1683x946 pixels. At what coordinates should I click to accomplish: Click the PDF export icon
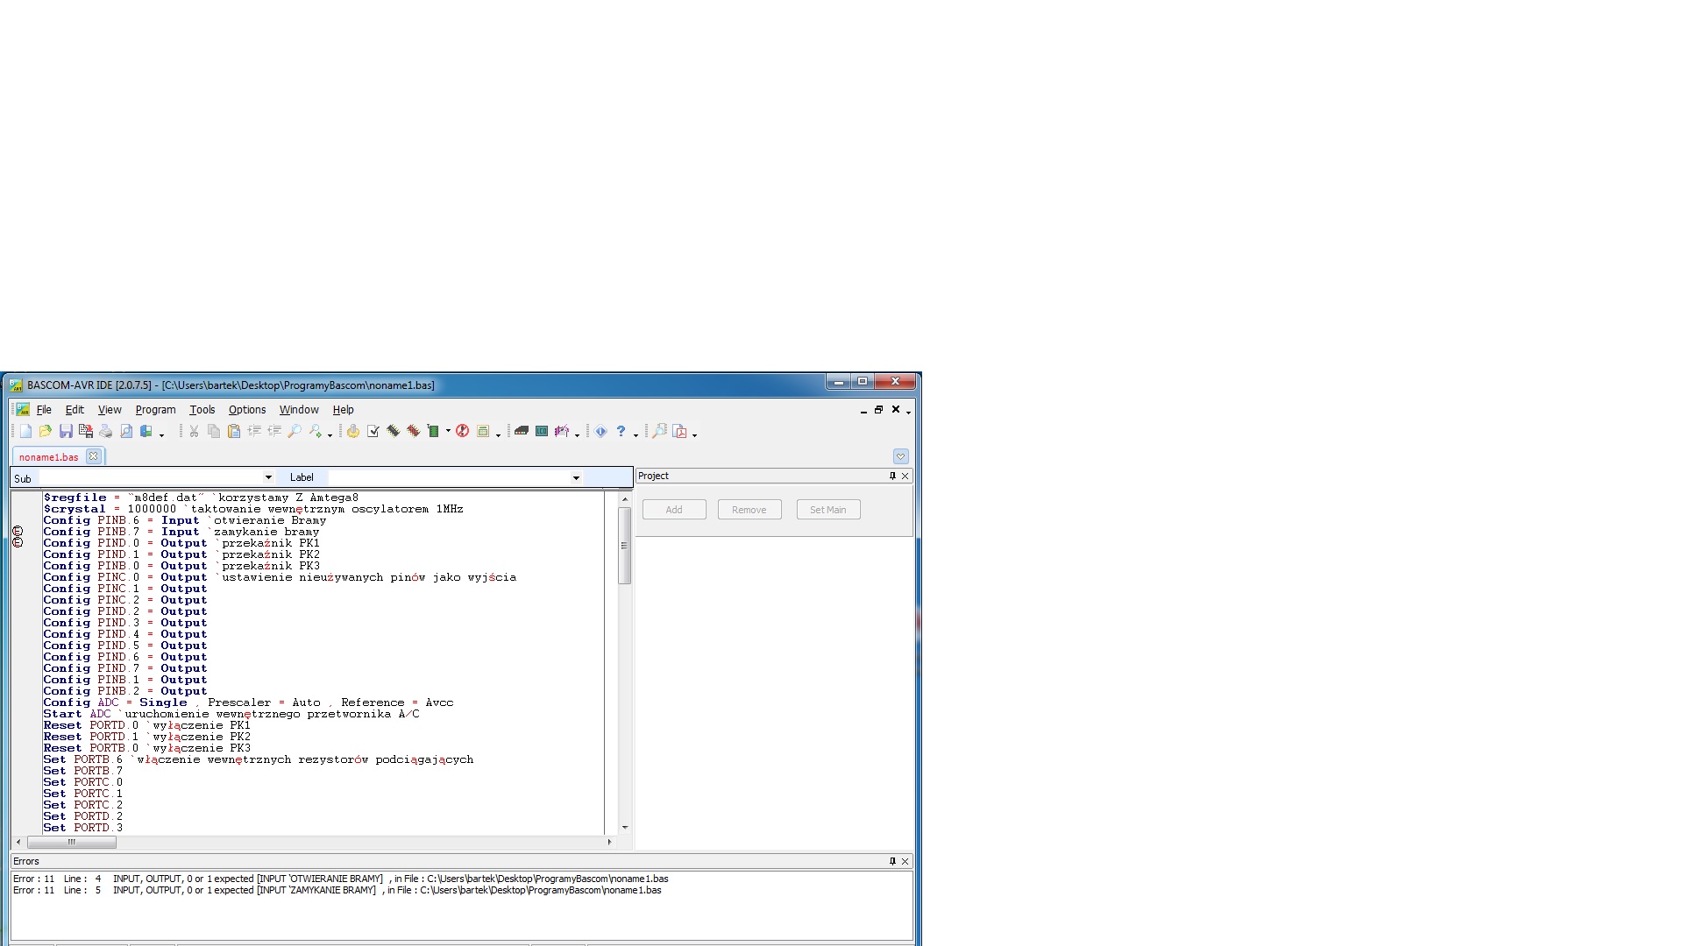[679, 431]
